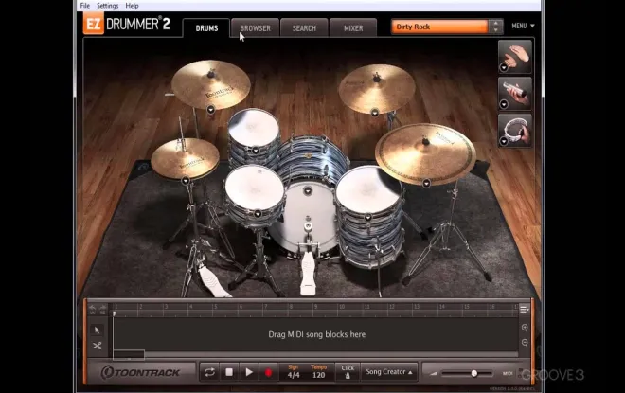This screenshot has width=625, height=393.
Task: Trigger the hand clap percussion pad
Action: point(514,57)
